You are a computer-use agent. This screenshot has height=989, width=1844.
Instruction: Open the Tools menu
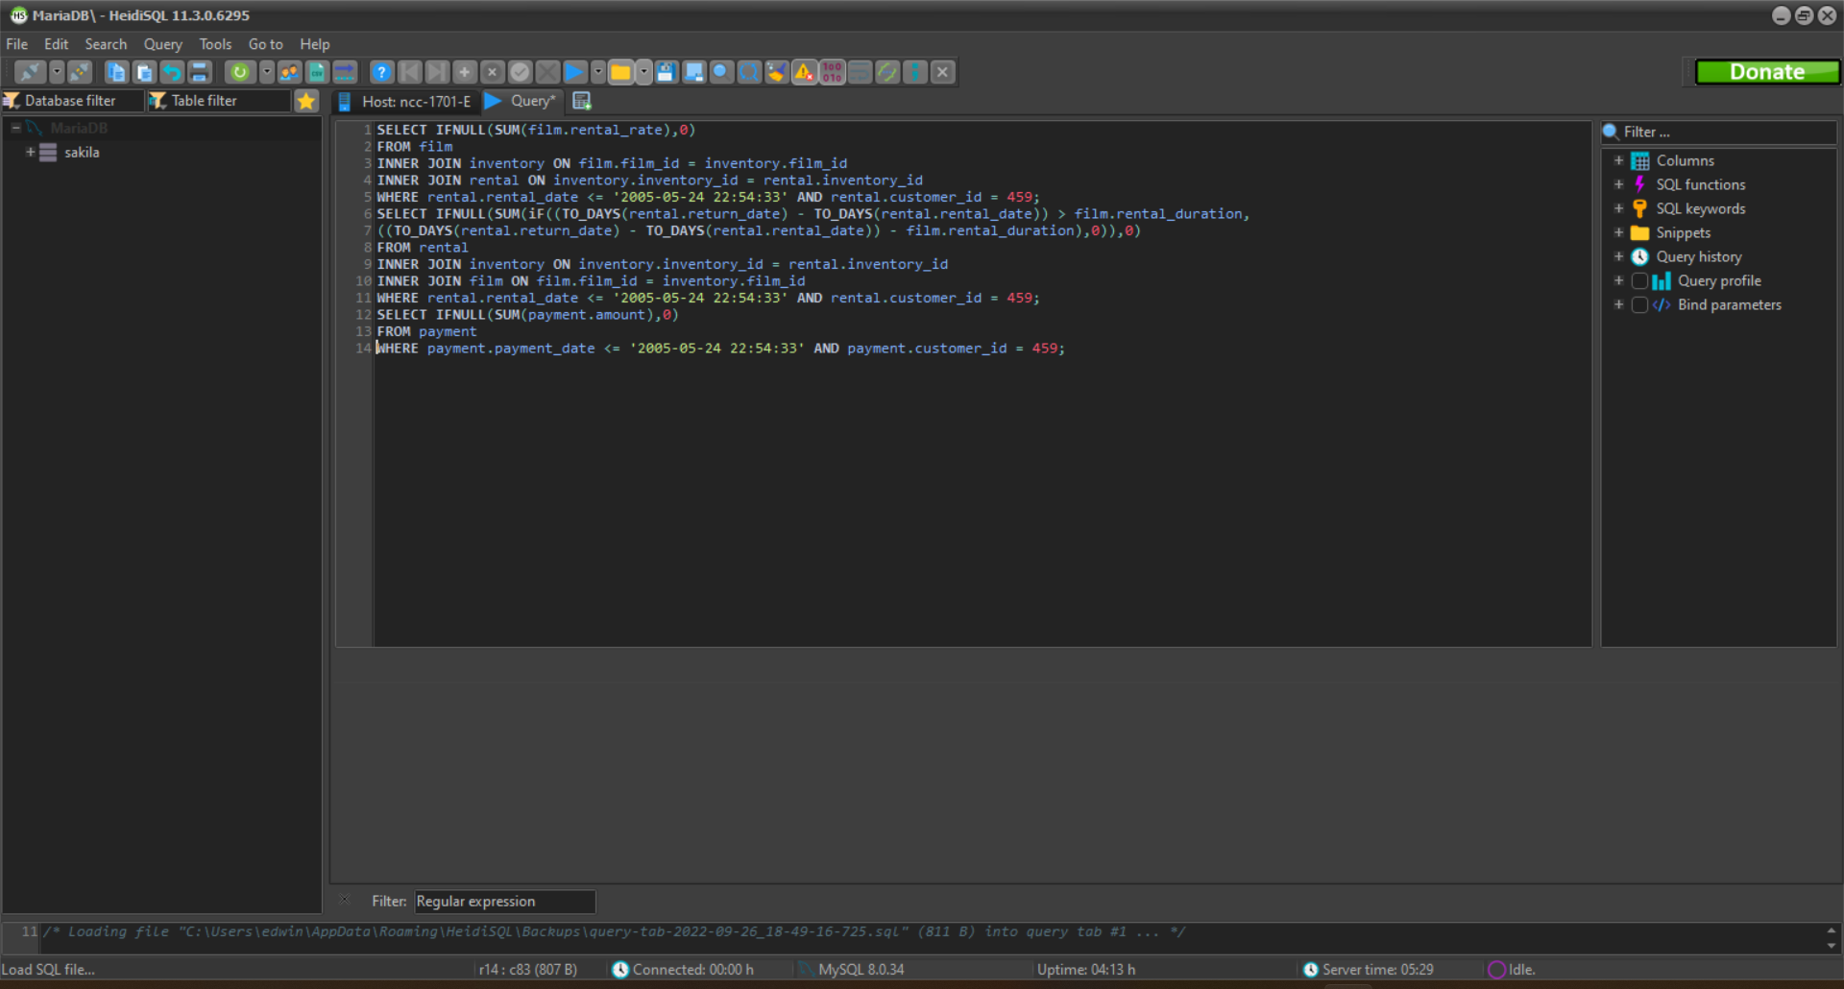pos(215,44)
